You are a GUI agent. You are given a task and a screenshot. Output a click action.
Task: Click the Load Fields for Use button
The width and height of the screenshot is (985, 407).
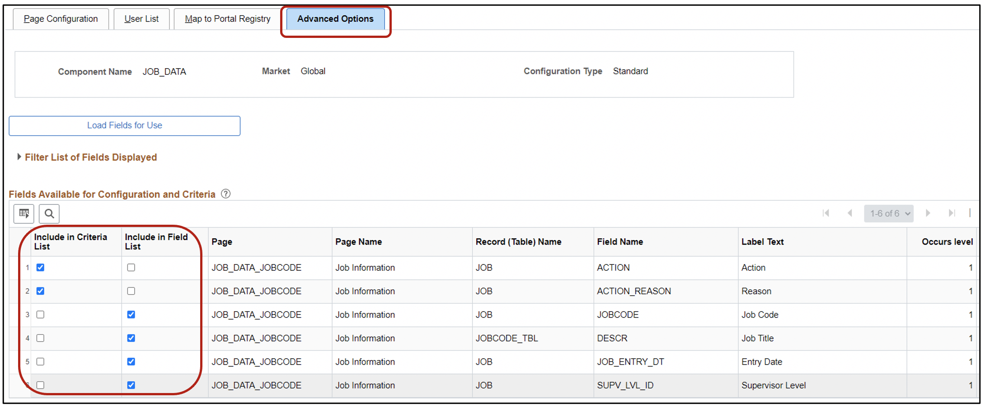click(x=125, y=126)
